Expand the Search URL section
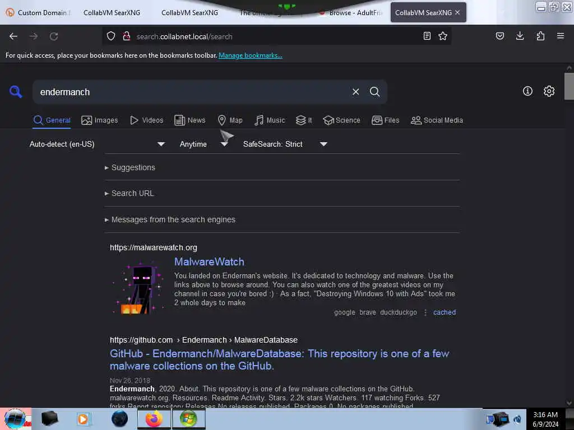574x430 pixels. click(129, 193)
